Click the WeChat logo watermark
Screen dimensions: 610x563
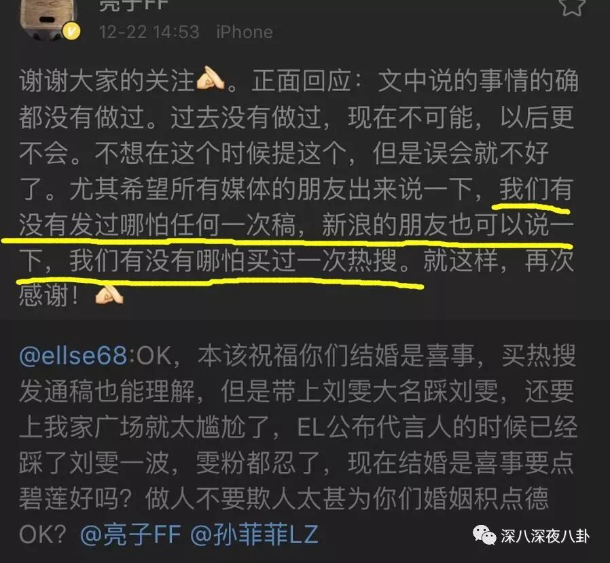click(x=484, y=536)
